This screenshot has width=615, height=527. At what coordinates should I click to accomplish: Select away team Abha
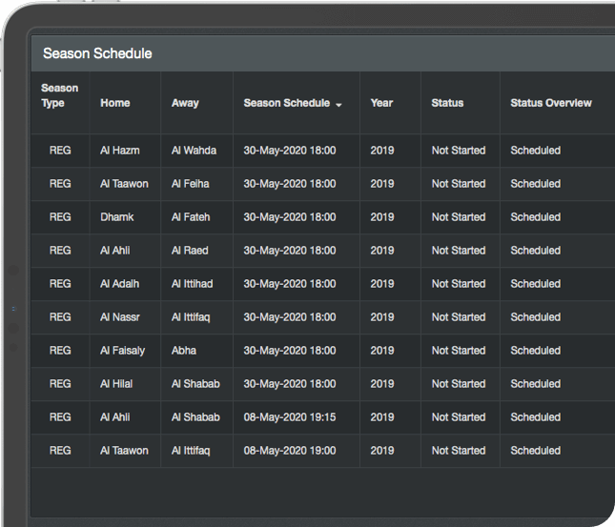[184, 350]
